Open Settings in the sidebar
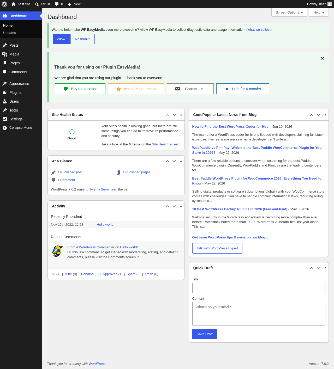This screenshot has width=334, height=369. [21, 119]
